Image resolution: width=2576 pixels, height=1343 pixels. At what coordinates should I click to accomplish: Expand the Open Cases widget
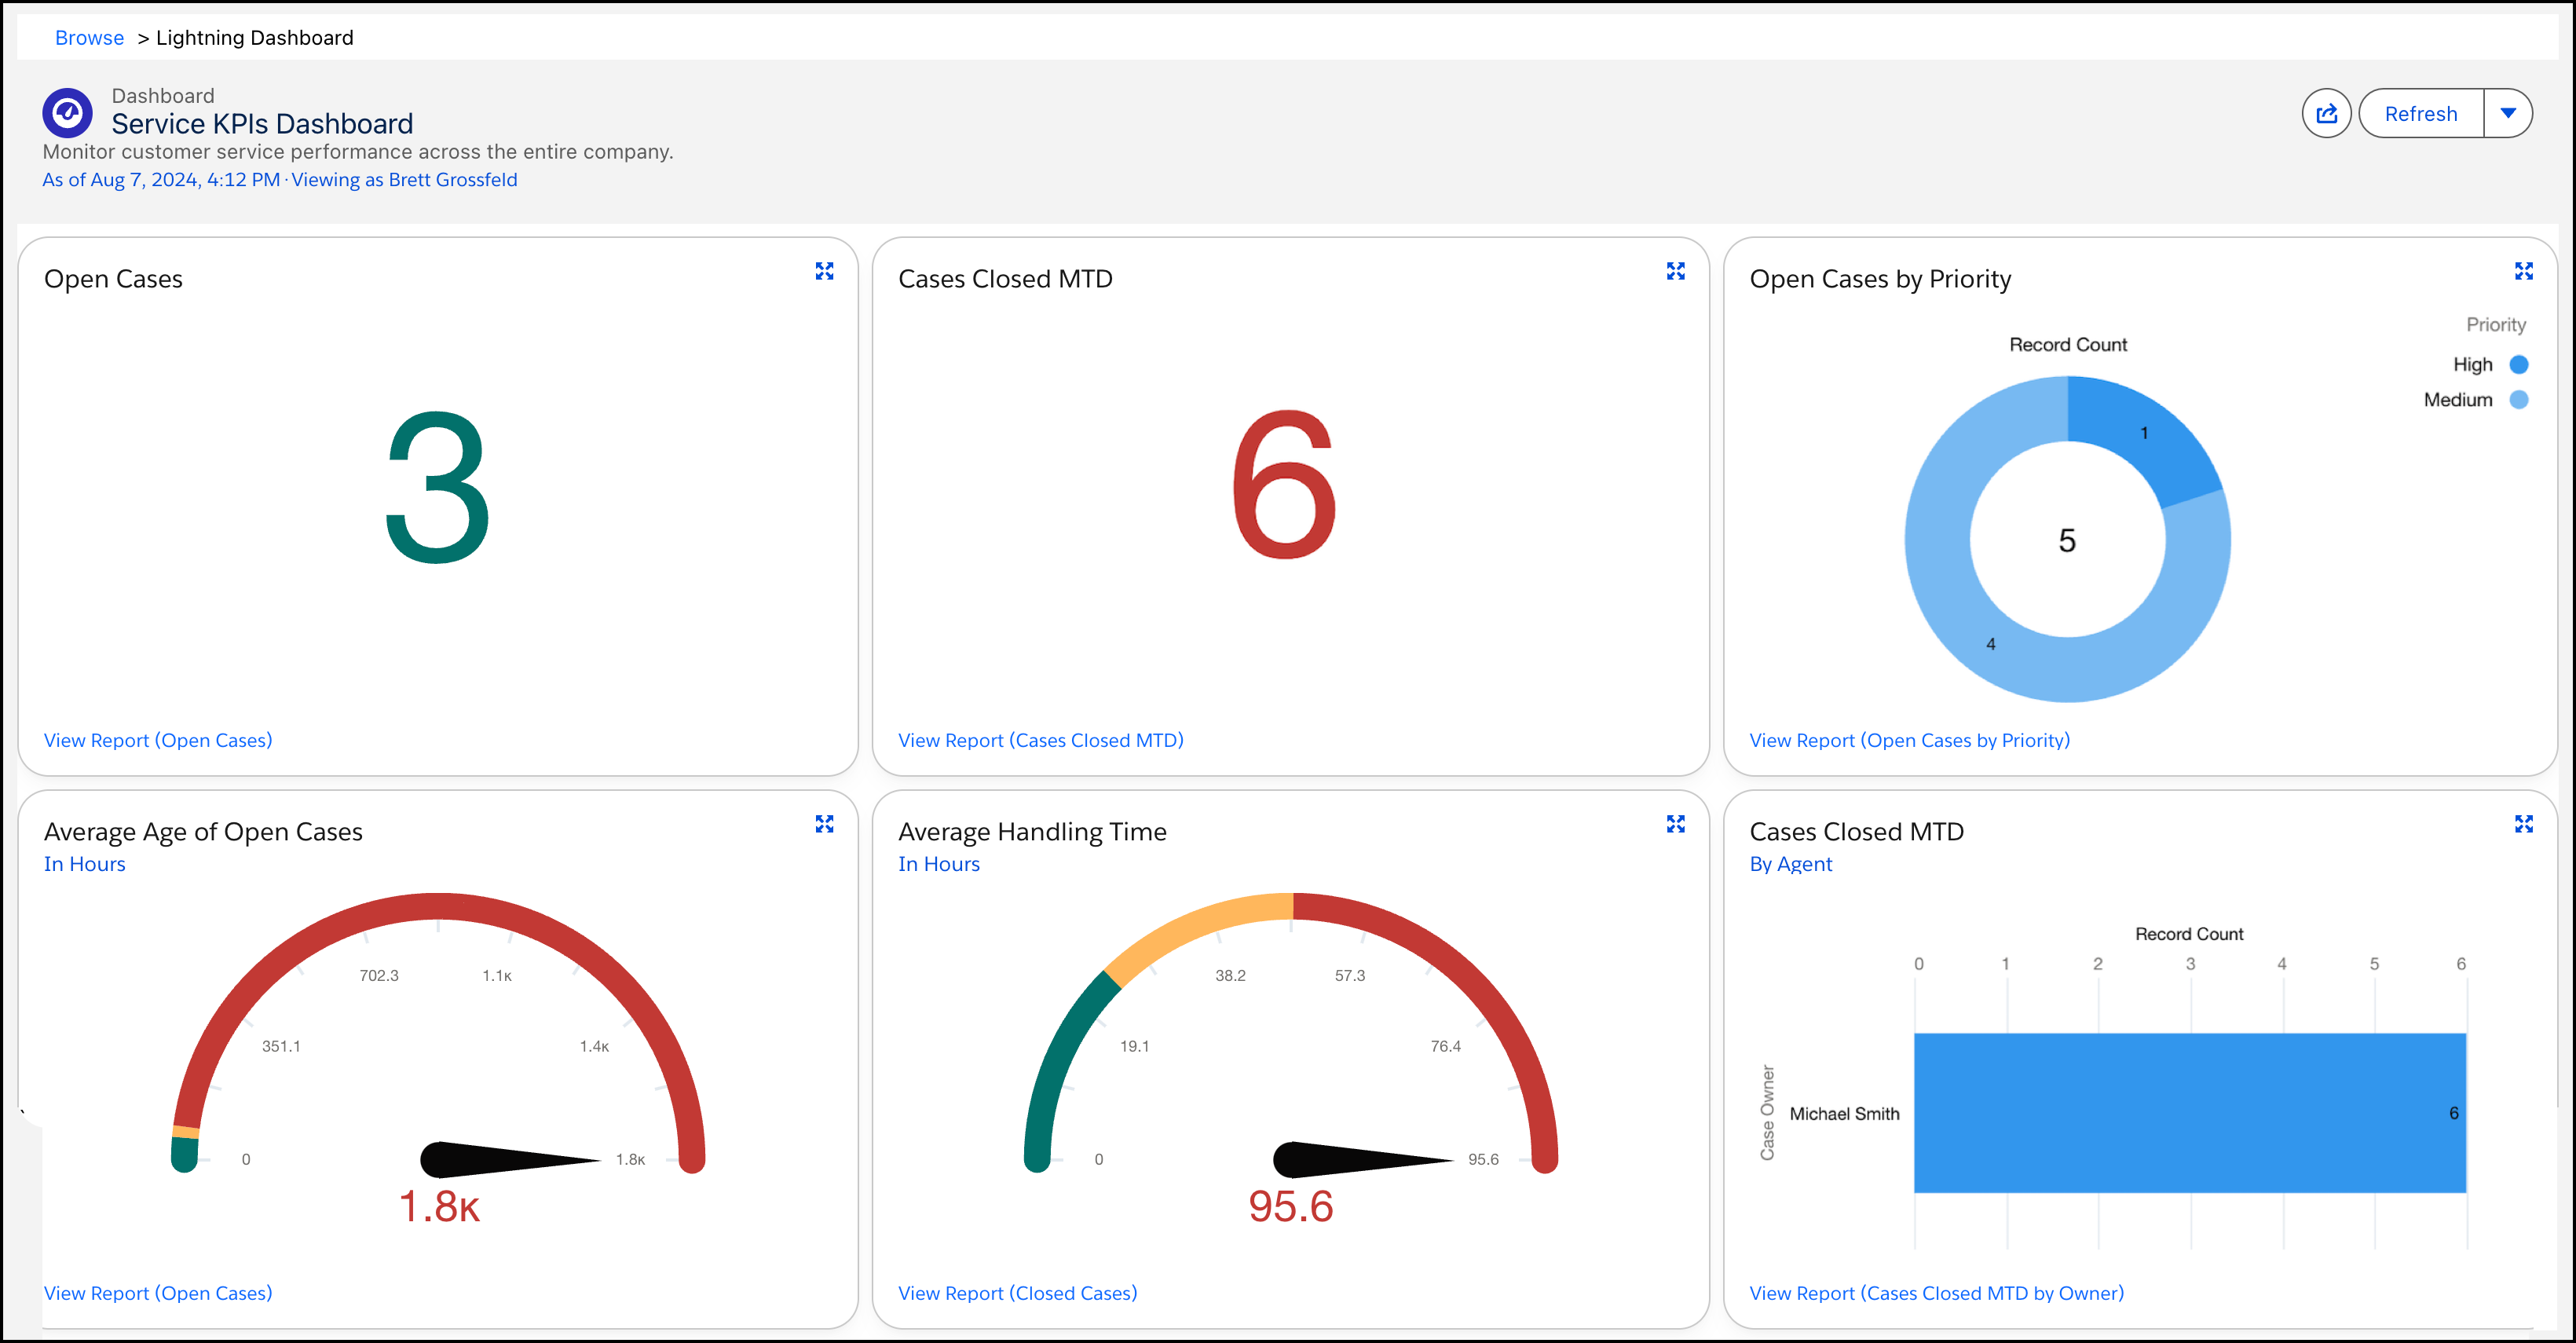pyautogui.click(x=824, y=271)
